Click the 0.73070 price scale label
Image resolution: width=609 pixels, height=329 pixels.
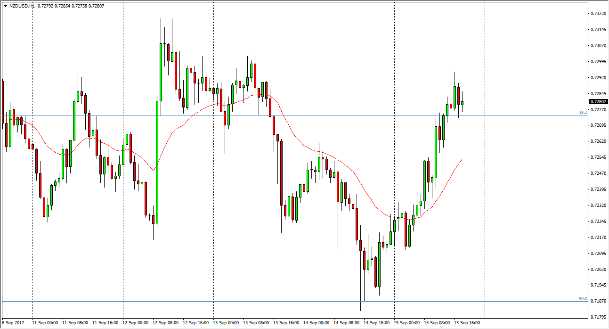click(598, 45)
